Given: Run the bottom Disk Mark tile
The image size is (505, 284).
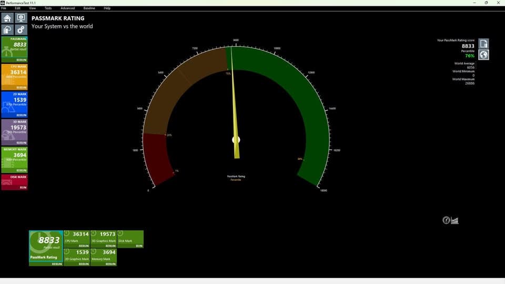Looking at the screenshot, I should tap(139, 246).
